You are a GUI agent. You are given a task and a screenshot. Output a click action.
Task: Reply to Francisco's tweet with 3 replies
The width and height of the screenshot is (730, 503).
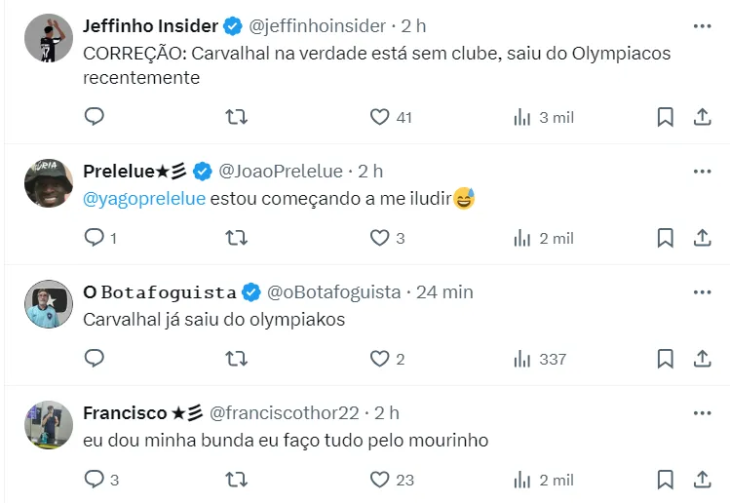(x=95, y=480)
